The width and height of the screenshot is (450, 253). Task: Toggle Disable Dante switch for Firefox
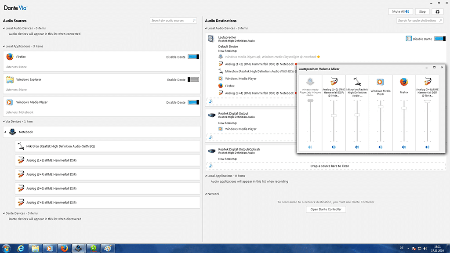193,57
